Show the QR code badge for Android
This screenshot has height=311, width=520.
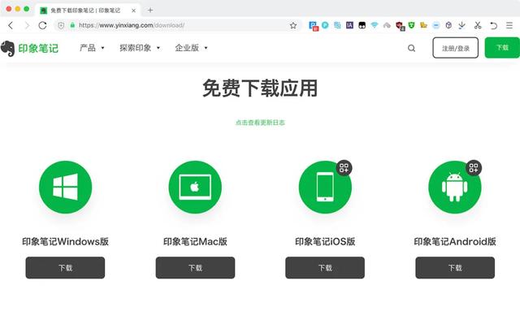(474, 168)
